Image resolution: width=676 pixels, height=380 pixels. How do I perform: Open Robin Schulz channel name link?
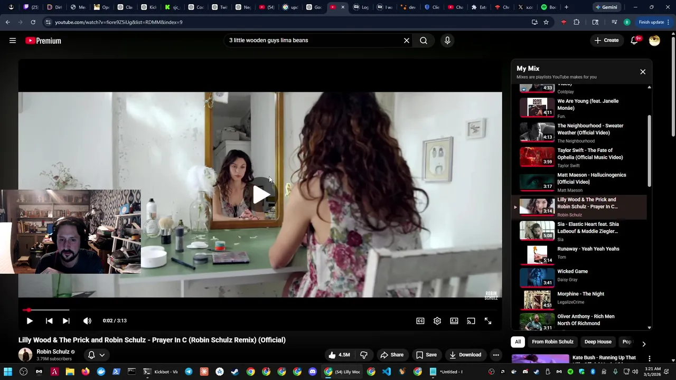pyautogui.click(x=53, y=351)
